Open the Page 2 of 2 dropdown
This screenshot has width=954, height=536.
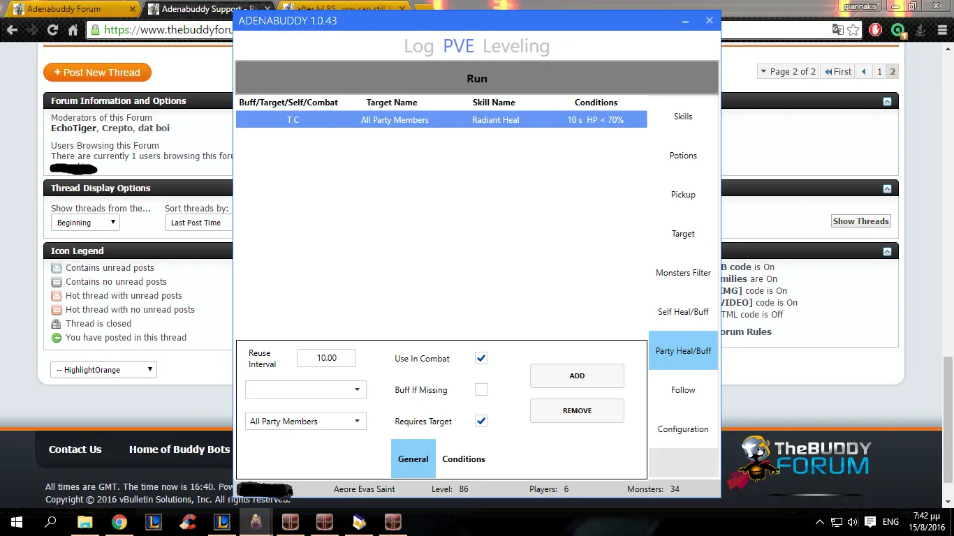[x=788, y=71]
